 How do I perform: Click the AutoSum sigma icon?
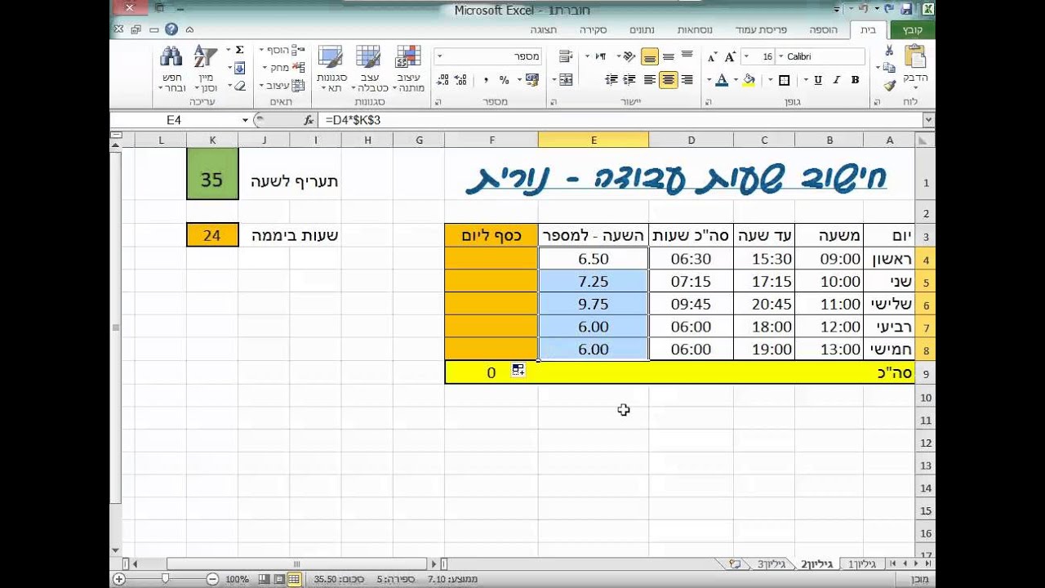pos(239,50)
